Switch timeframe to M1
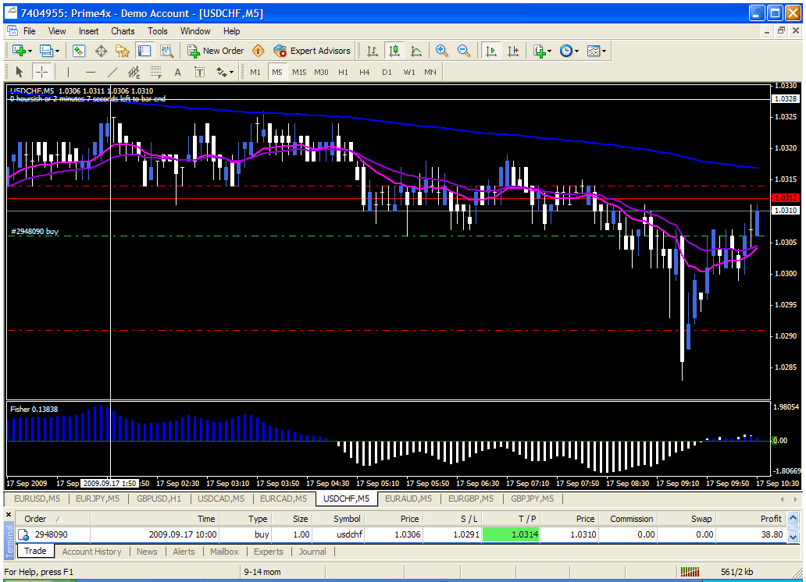The height and width of the screenshot is (582, 806). coord(255,73)
